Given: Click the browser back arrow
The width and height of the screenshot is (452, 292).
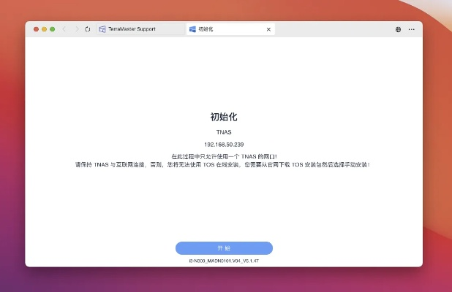Looking at the screenshot, I should (x=64, y=29).
